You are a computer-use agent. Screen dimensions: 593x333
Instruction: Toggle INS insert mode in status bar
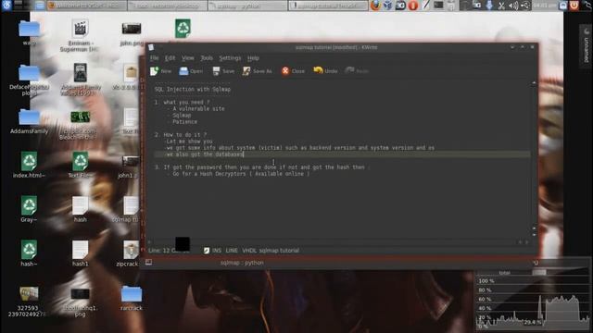click(x=217, y=251)
